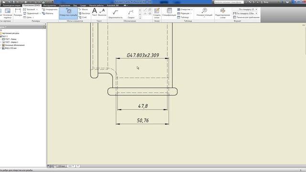
Task: Select the ВИД1 view tree node
Action: coord(10,48)
